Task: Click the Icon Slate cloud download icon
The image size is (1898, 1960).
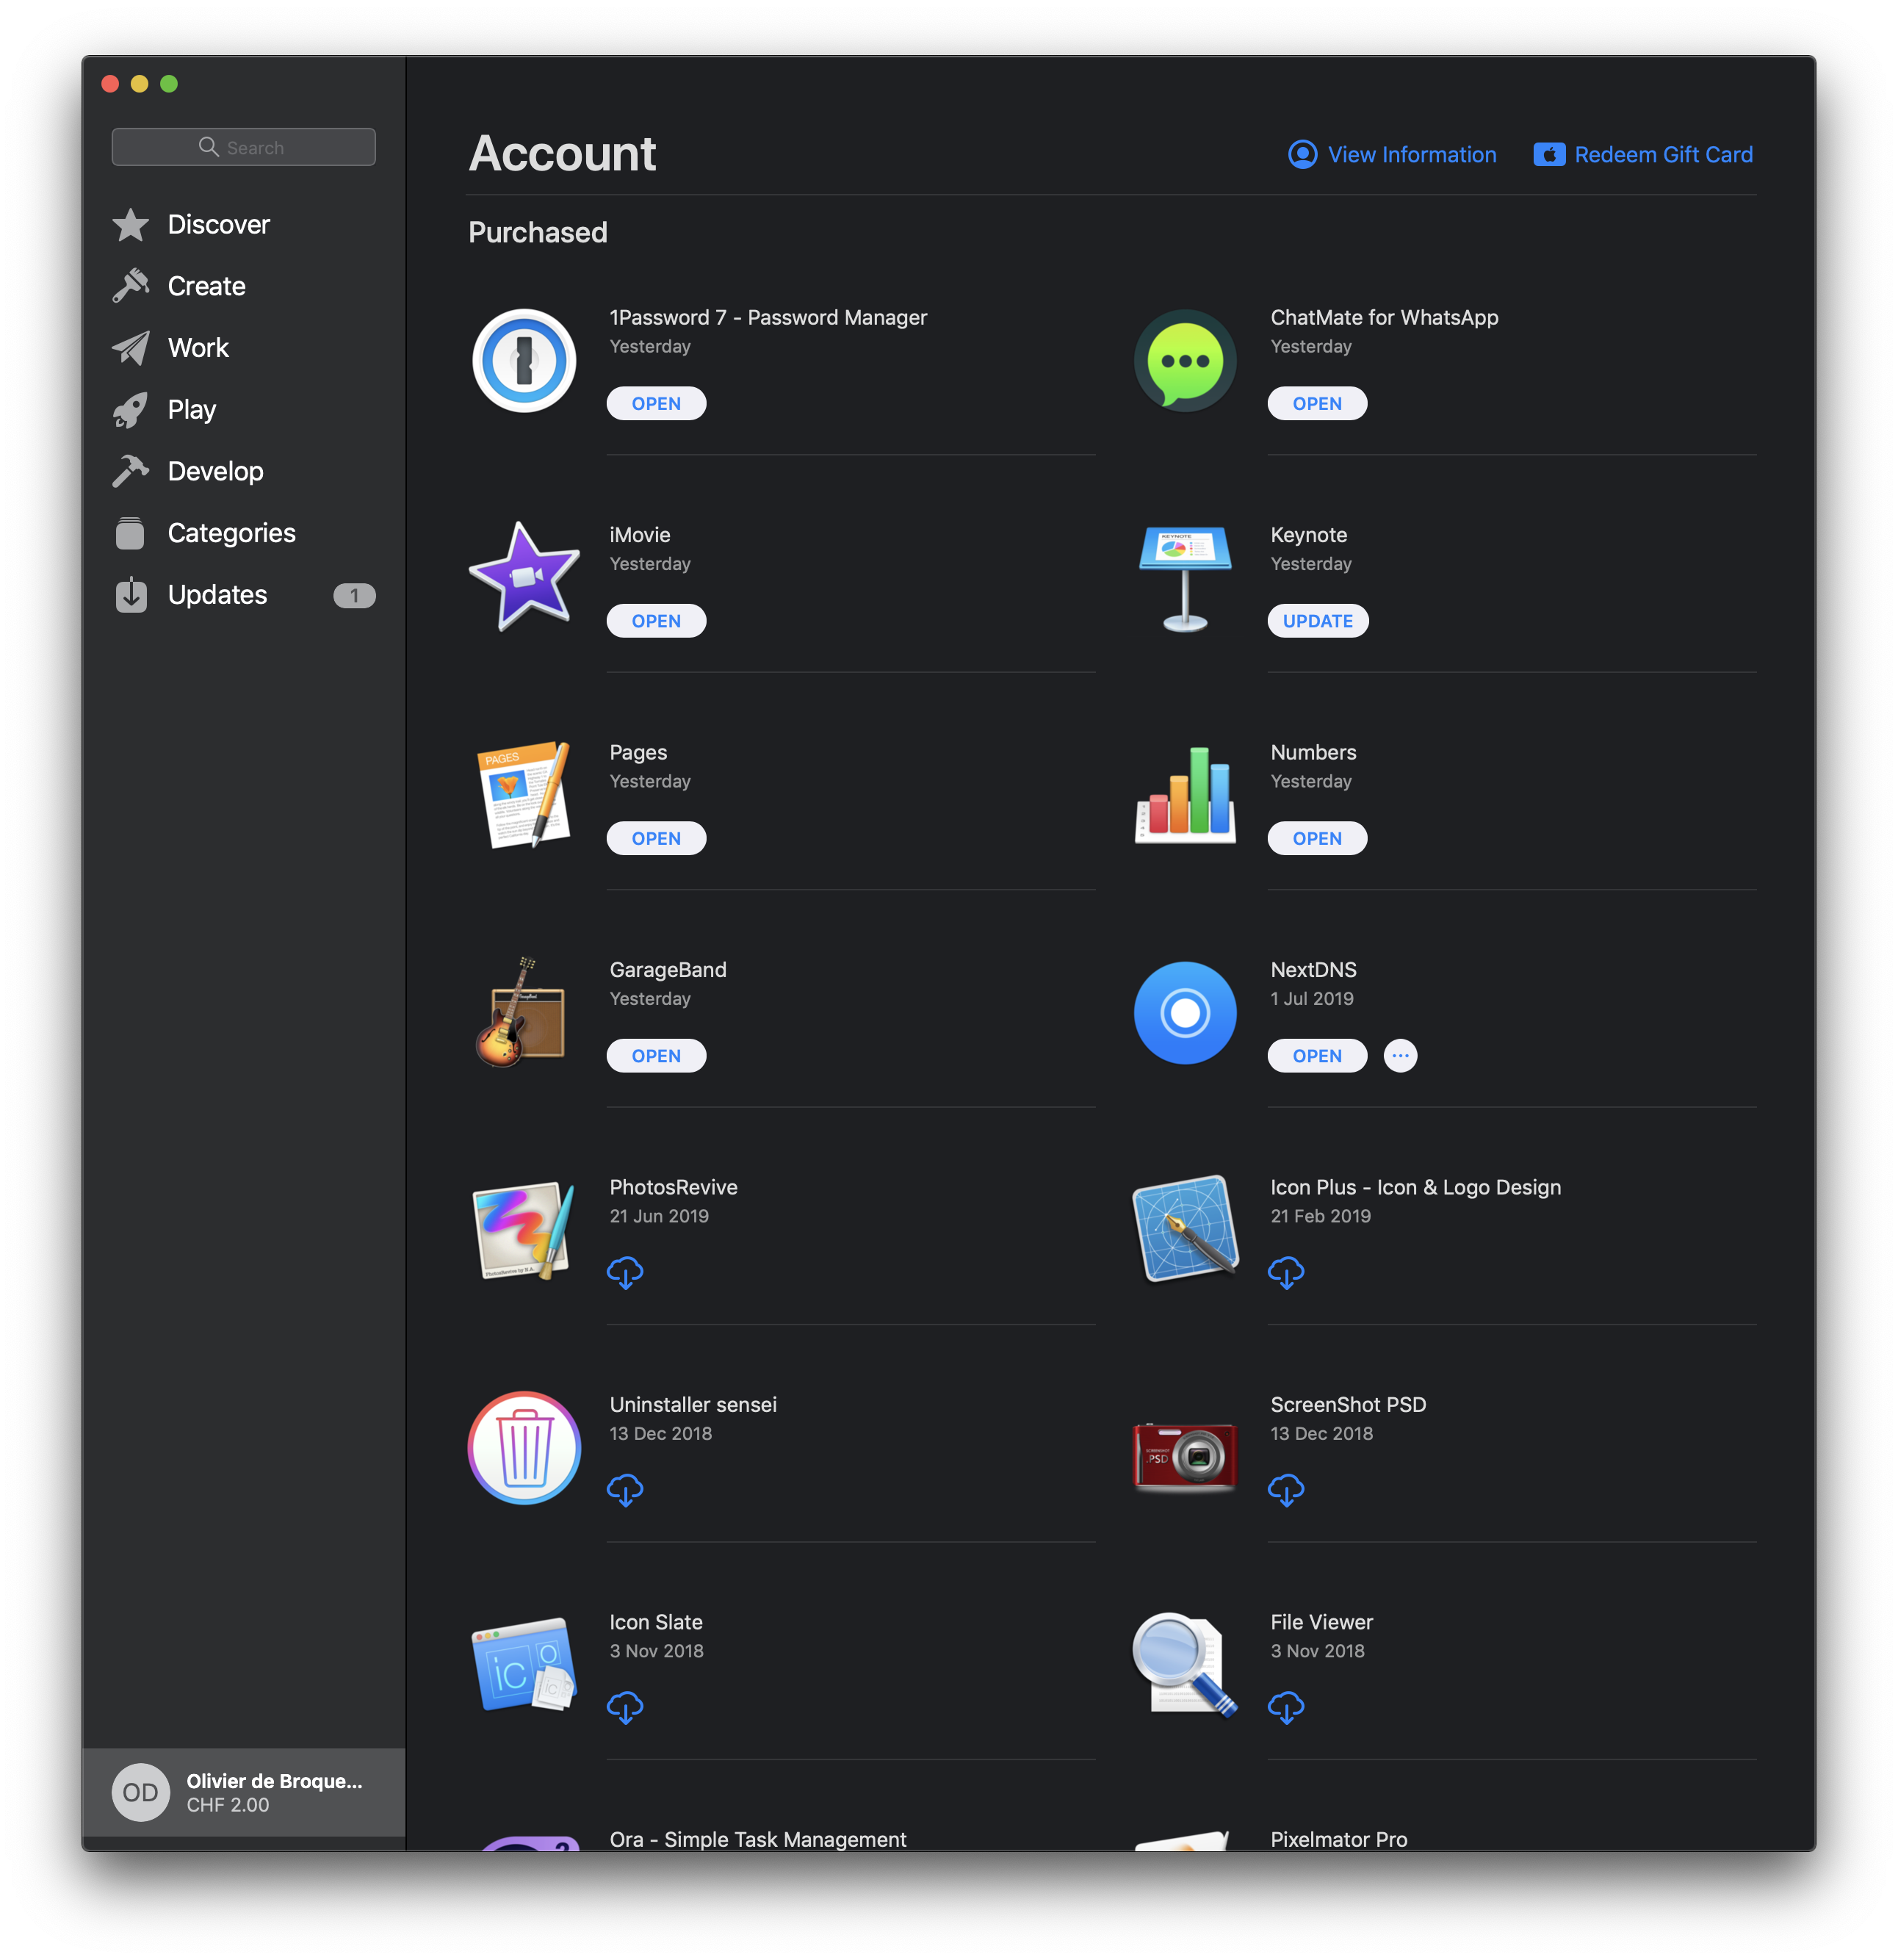Action: (x=625, y=1707)
